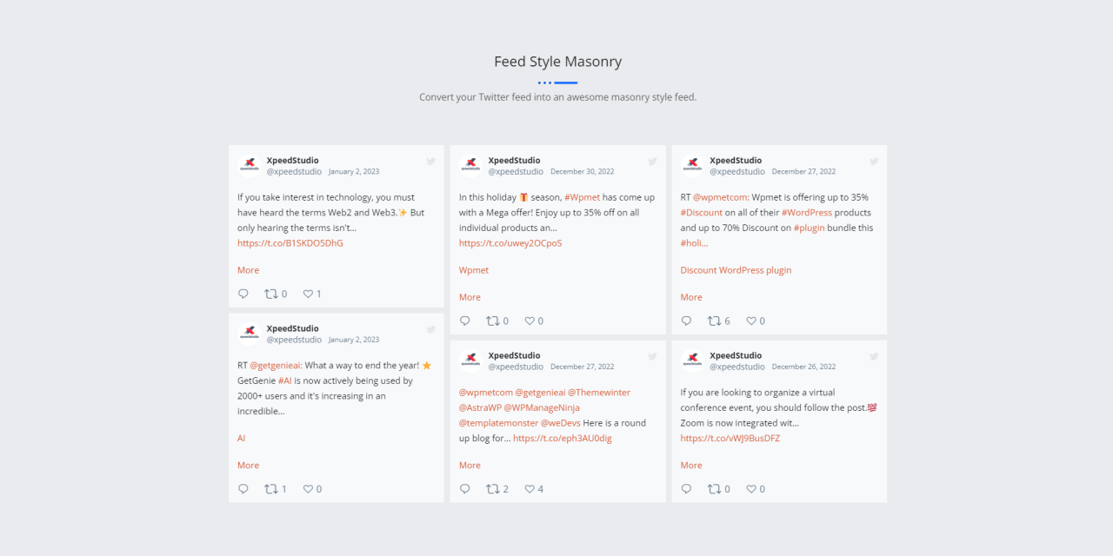Click reply icon on January 2 Web2 tweet
This screenshot has width=1113, height=556.
coord(243,294)
